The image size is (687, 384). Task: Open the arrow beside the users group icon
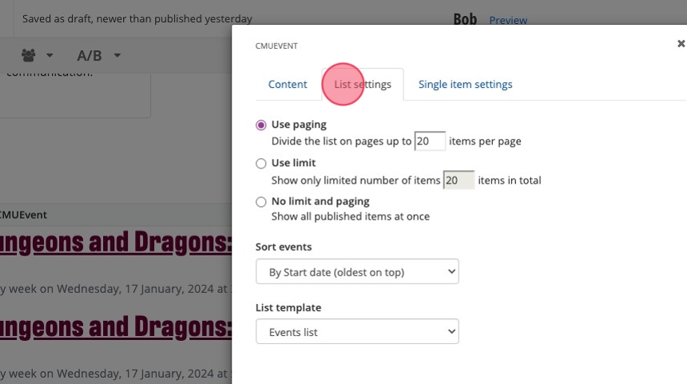[50, 56]
